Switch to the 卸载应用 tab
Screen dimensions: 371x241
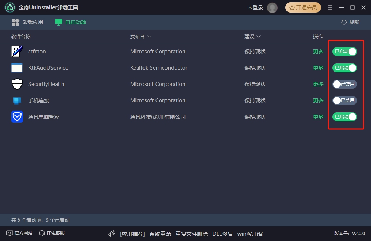27,22
